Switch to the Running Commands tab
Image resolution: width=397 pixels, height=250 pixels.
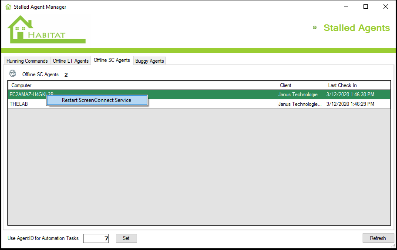(x=27, y=61)
